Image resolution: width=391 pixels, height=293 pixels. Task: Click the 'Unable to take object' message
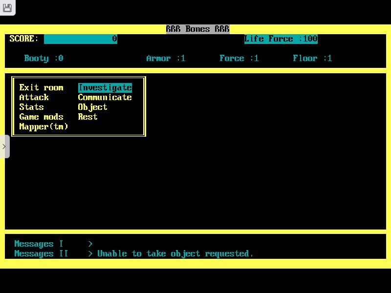pyautogui.click(x=175, y=253)
